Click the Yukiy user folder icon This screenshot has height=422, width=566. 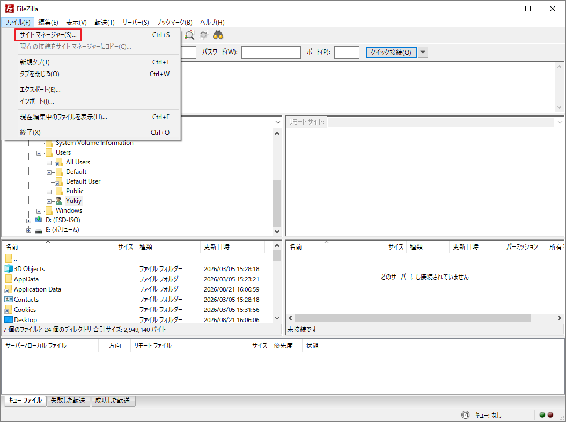[x=59, y=201]
